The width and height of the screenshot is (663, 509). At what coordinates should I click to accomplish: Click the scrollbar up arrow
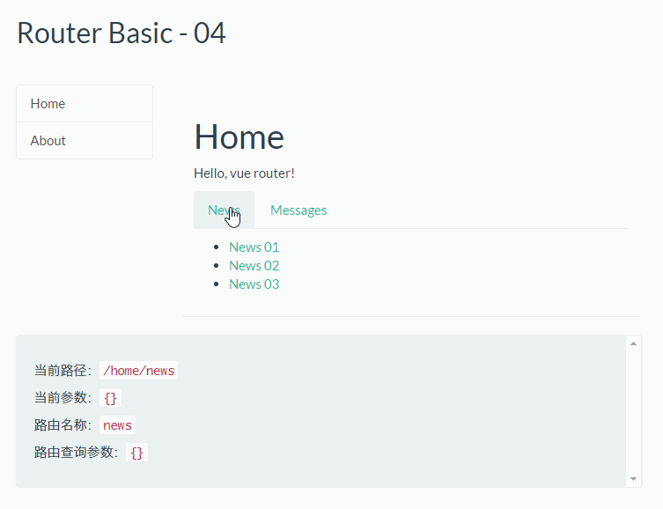coord(634,343)
